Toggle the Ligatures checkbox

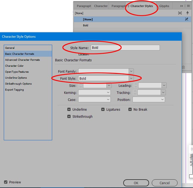tap(103, 109)
